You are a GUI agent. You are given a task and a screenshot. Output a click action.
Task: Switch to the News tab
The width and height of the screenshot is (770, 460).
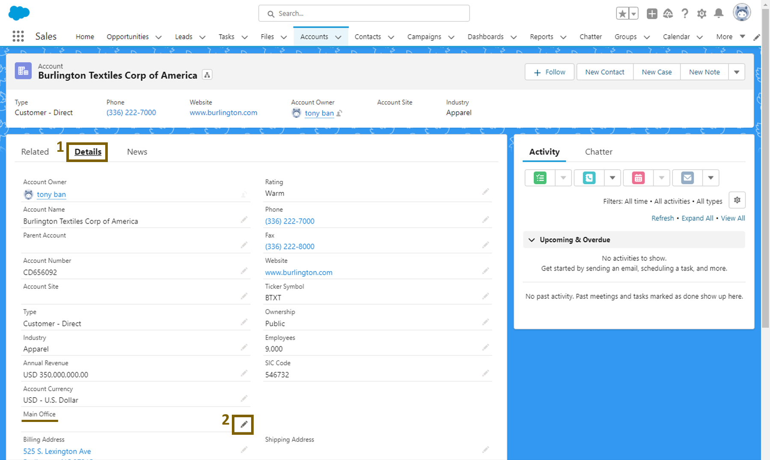click(137, 152)
